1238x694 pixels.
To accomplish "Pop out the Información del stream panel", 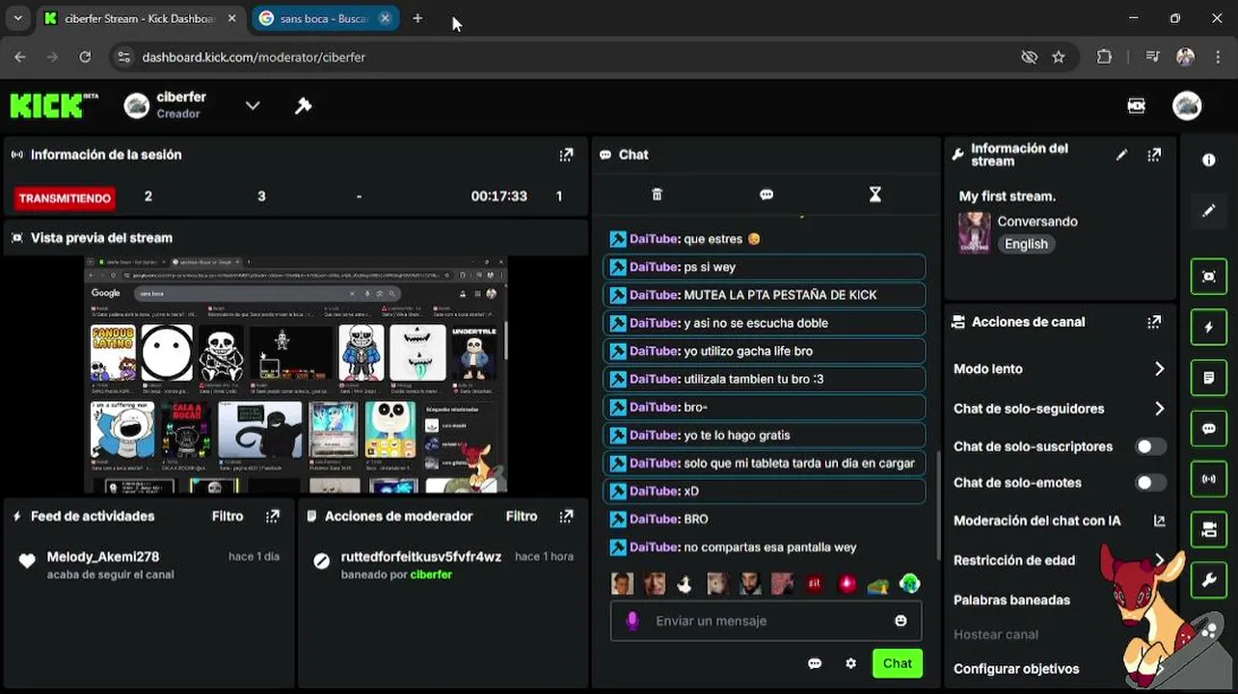I will (x=1154, y=154).
